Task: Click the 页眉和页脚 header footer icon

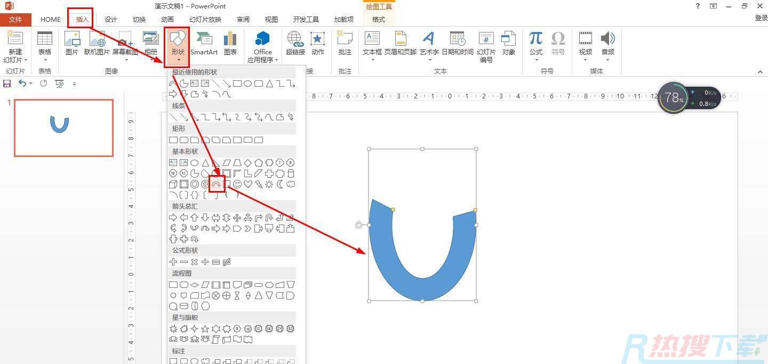Action: click(x=400, y=43)
